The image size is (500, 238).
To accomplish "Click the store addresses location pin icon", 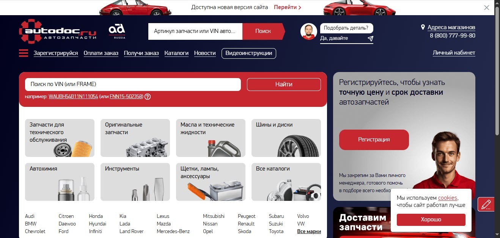I will [x=423, y=27].
